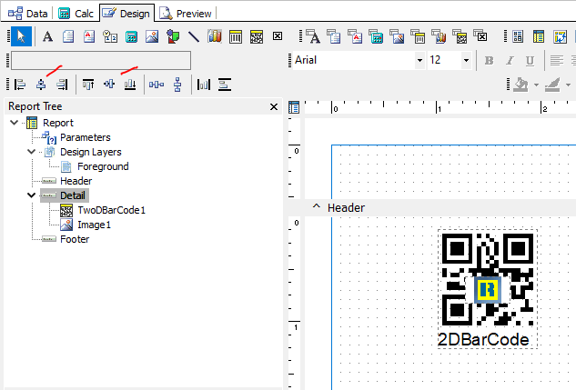Open the fill color dropdown arrow

pos(536,85)
